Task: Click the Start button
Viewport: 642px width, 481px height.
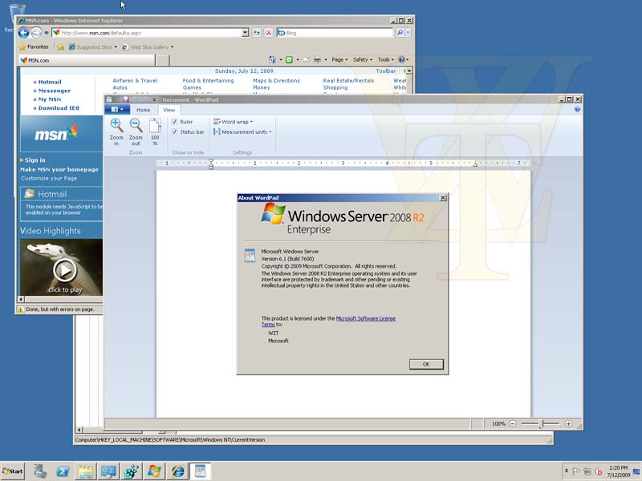Action: coord(13,471)
